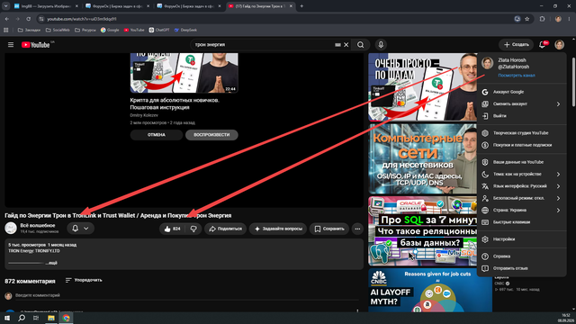Select Выйти to sign out

point(521,116)
